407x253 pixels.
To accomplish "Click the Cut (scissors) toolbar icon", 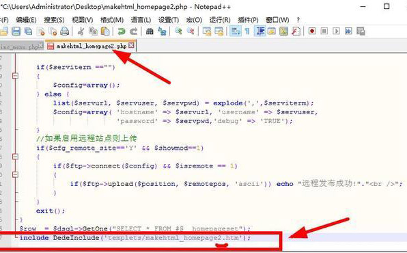I will 81,31.
